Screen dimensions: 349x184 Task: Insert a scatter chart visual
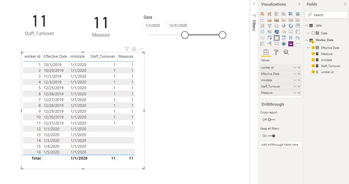[x=277, y=25]
